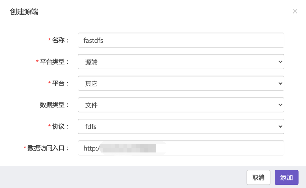Screen dimensions: 306x188
Task: Click the 数据访问入口 field label
Action: (x=46, y=148)
